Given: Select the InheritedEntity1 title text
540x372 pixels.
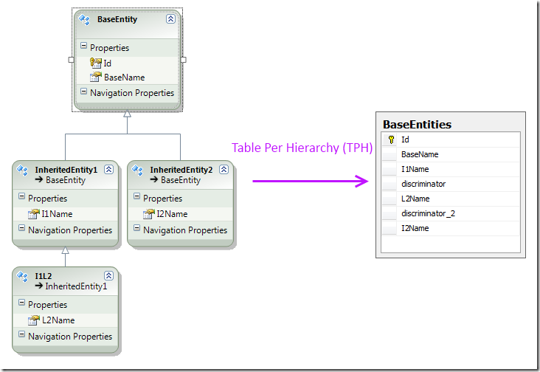Looking at the screenshot, I should [66, 170].
